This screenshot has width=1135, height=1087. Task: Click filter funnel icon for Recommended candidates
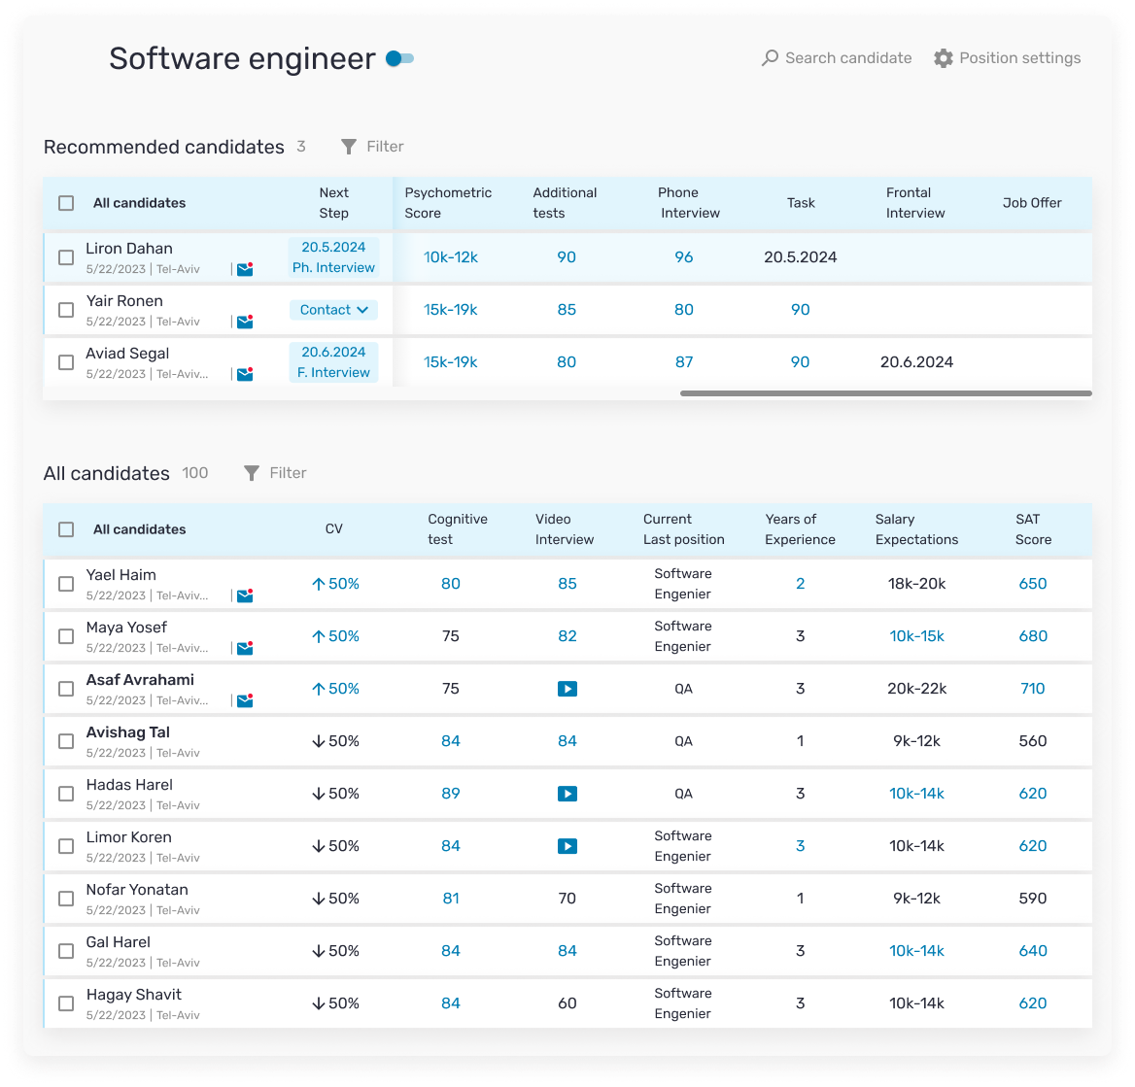coord(349,147)
